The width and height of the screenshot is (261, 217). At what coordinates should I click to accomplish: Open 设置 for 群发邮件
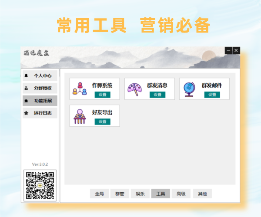click(212, 95)
